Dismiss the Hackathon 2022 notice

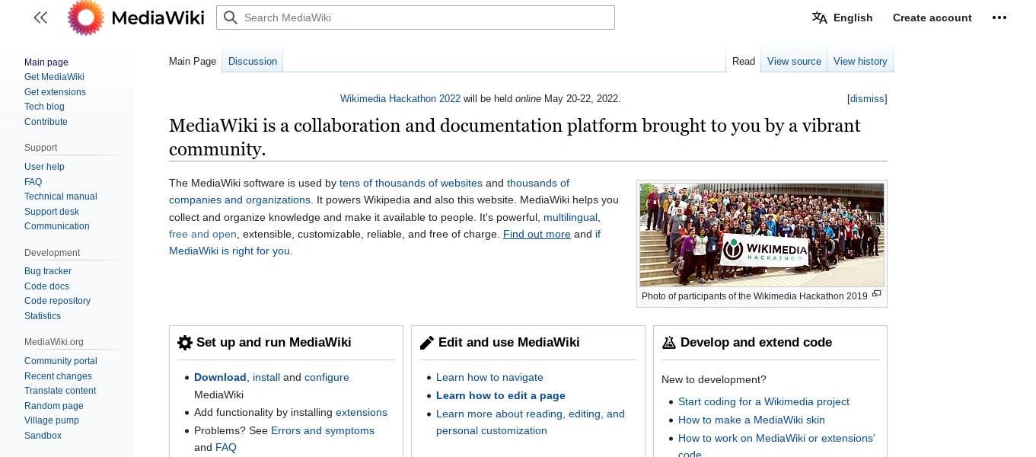[867, 99]
